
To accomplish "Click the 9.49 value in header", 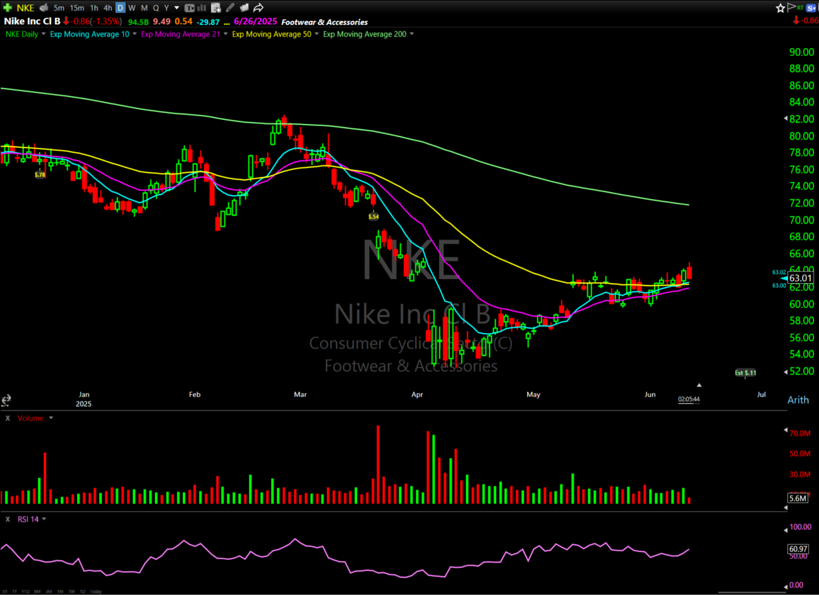I will pos(162,21).
